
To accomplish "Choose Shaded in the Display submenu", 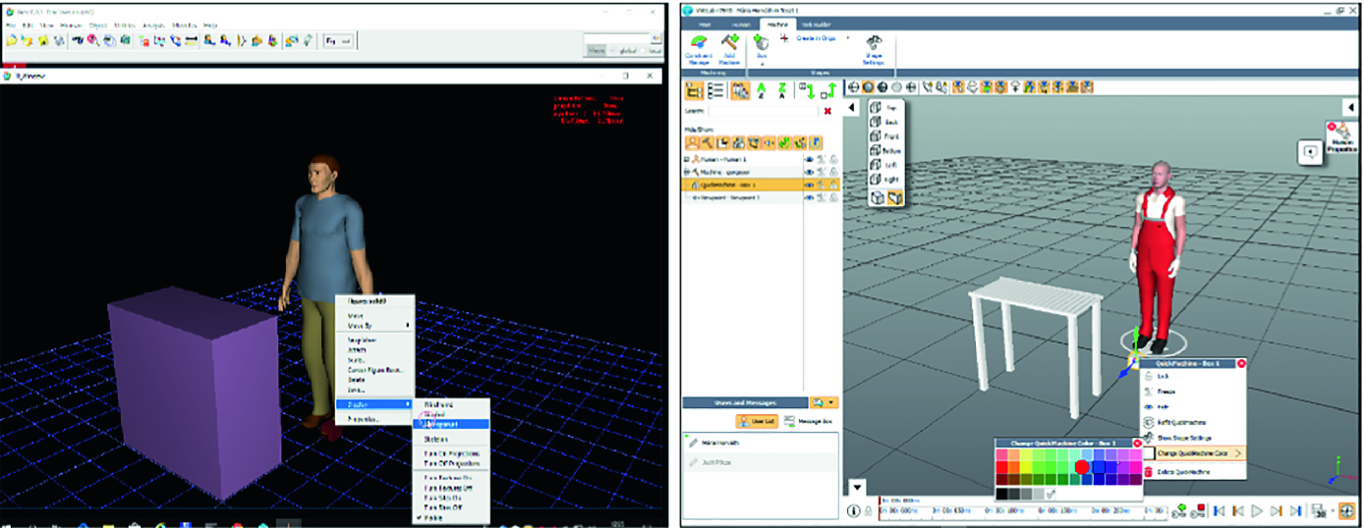I will (x=436, y=415).
